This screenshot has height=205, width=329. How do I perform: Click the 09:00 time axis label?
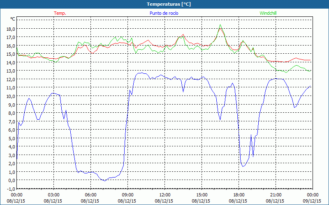pos(128,195)
